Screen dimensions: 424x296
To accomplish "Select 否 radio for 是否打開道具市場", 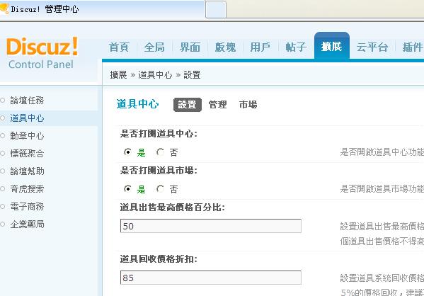I will [160, 188].
